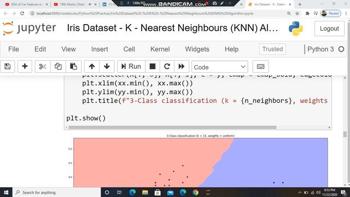
Task: Move selected cell up
Action: [x=92, y=67]
